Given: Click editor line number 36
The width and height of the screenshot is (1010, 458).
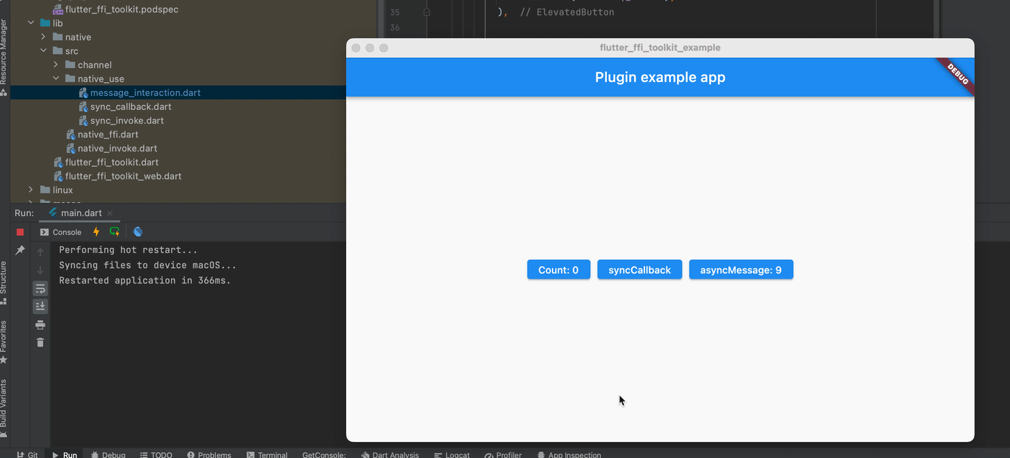Looking at the screenshot, I should pyautogui.click(x=395, y=27).
